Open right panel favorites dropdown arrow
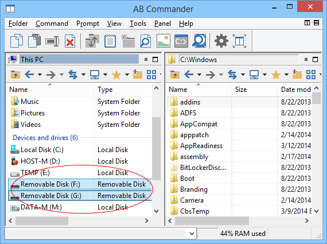The height and width of the screenshot is (244, 327). 286,75
